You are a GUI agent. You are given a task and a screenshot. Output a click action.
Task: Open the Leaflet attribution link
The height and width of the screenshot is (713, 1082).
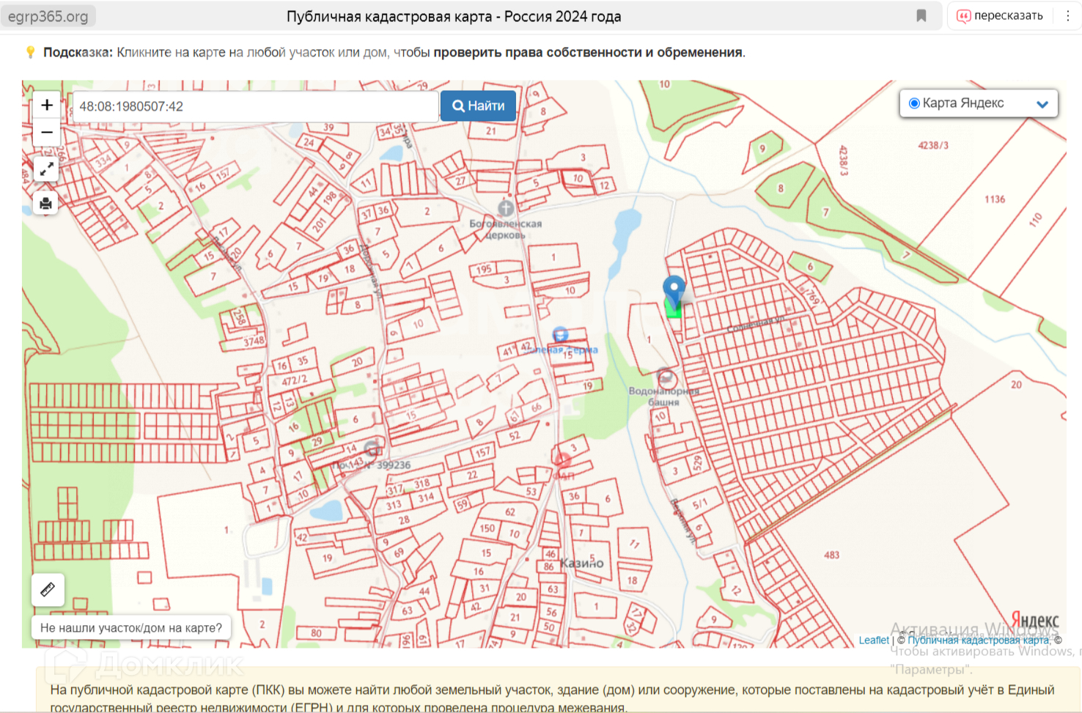pyautogui.click(x=874, y=640)
